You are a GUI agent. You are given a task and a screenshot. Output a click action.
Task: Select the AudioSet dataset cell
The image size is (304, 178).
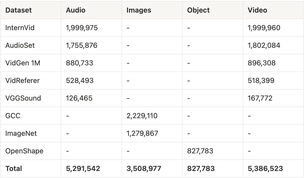20,45
